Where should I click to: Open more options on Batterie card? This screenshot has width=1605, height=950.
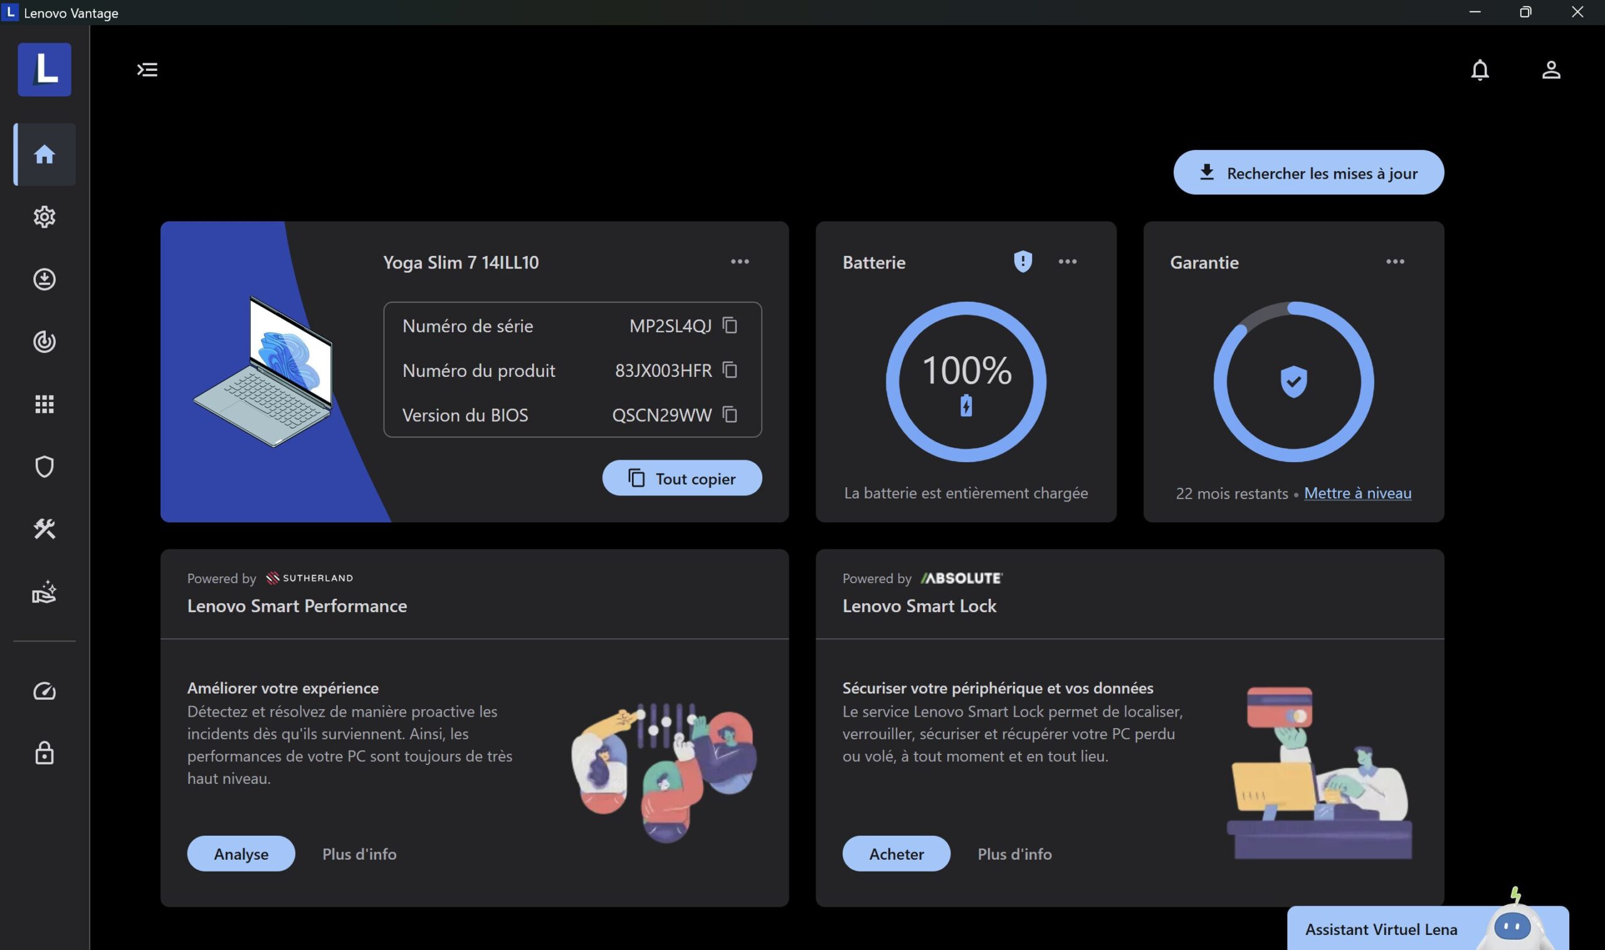pos(1067,261)
